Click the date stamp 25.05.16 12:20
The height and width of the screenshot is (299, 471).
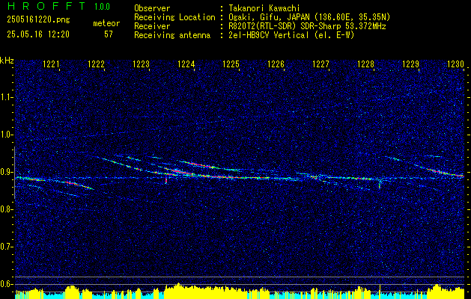coord(38,34)
